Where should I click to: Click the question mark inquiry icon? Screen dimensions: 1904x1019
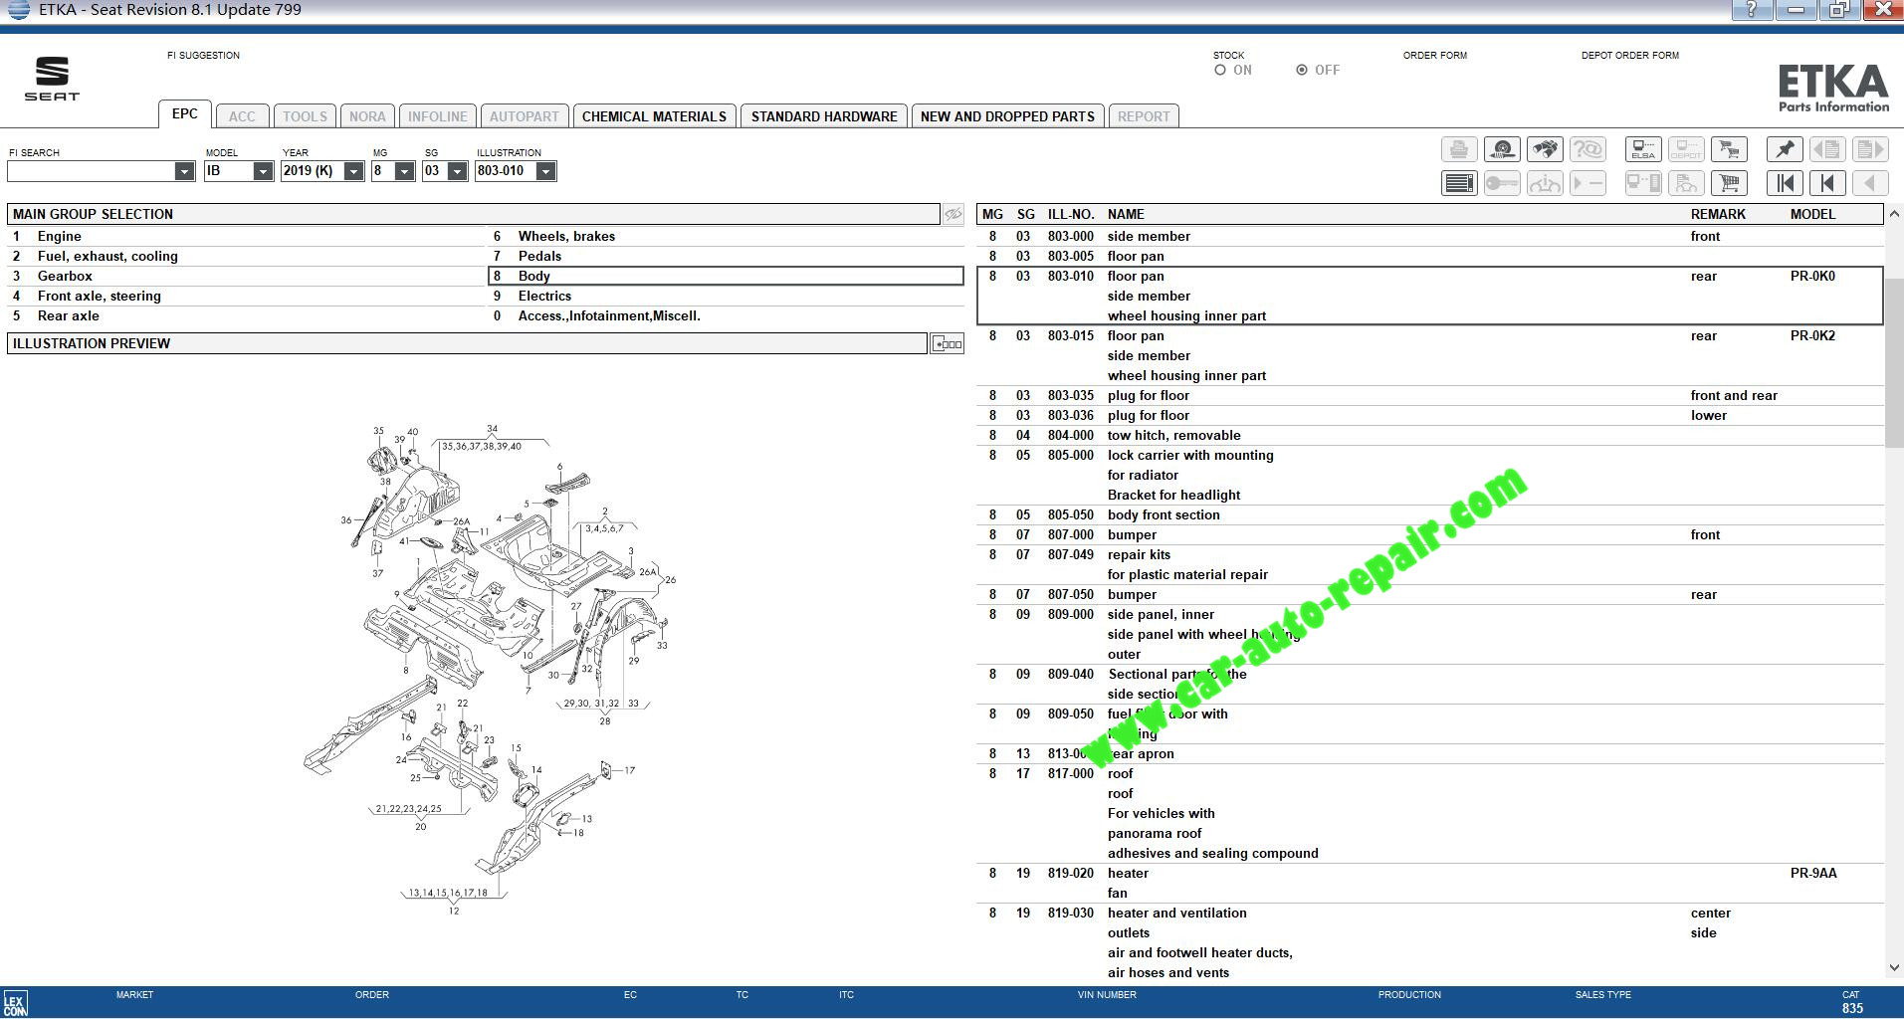pyautogui.click(x=1587, y=150)
